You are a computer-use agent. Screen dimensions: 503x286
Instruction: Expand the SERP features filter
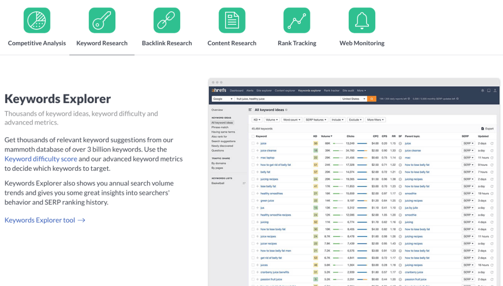click(x=316, y=120)
